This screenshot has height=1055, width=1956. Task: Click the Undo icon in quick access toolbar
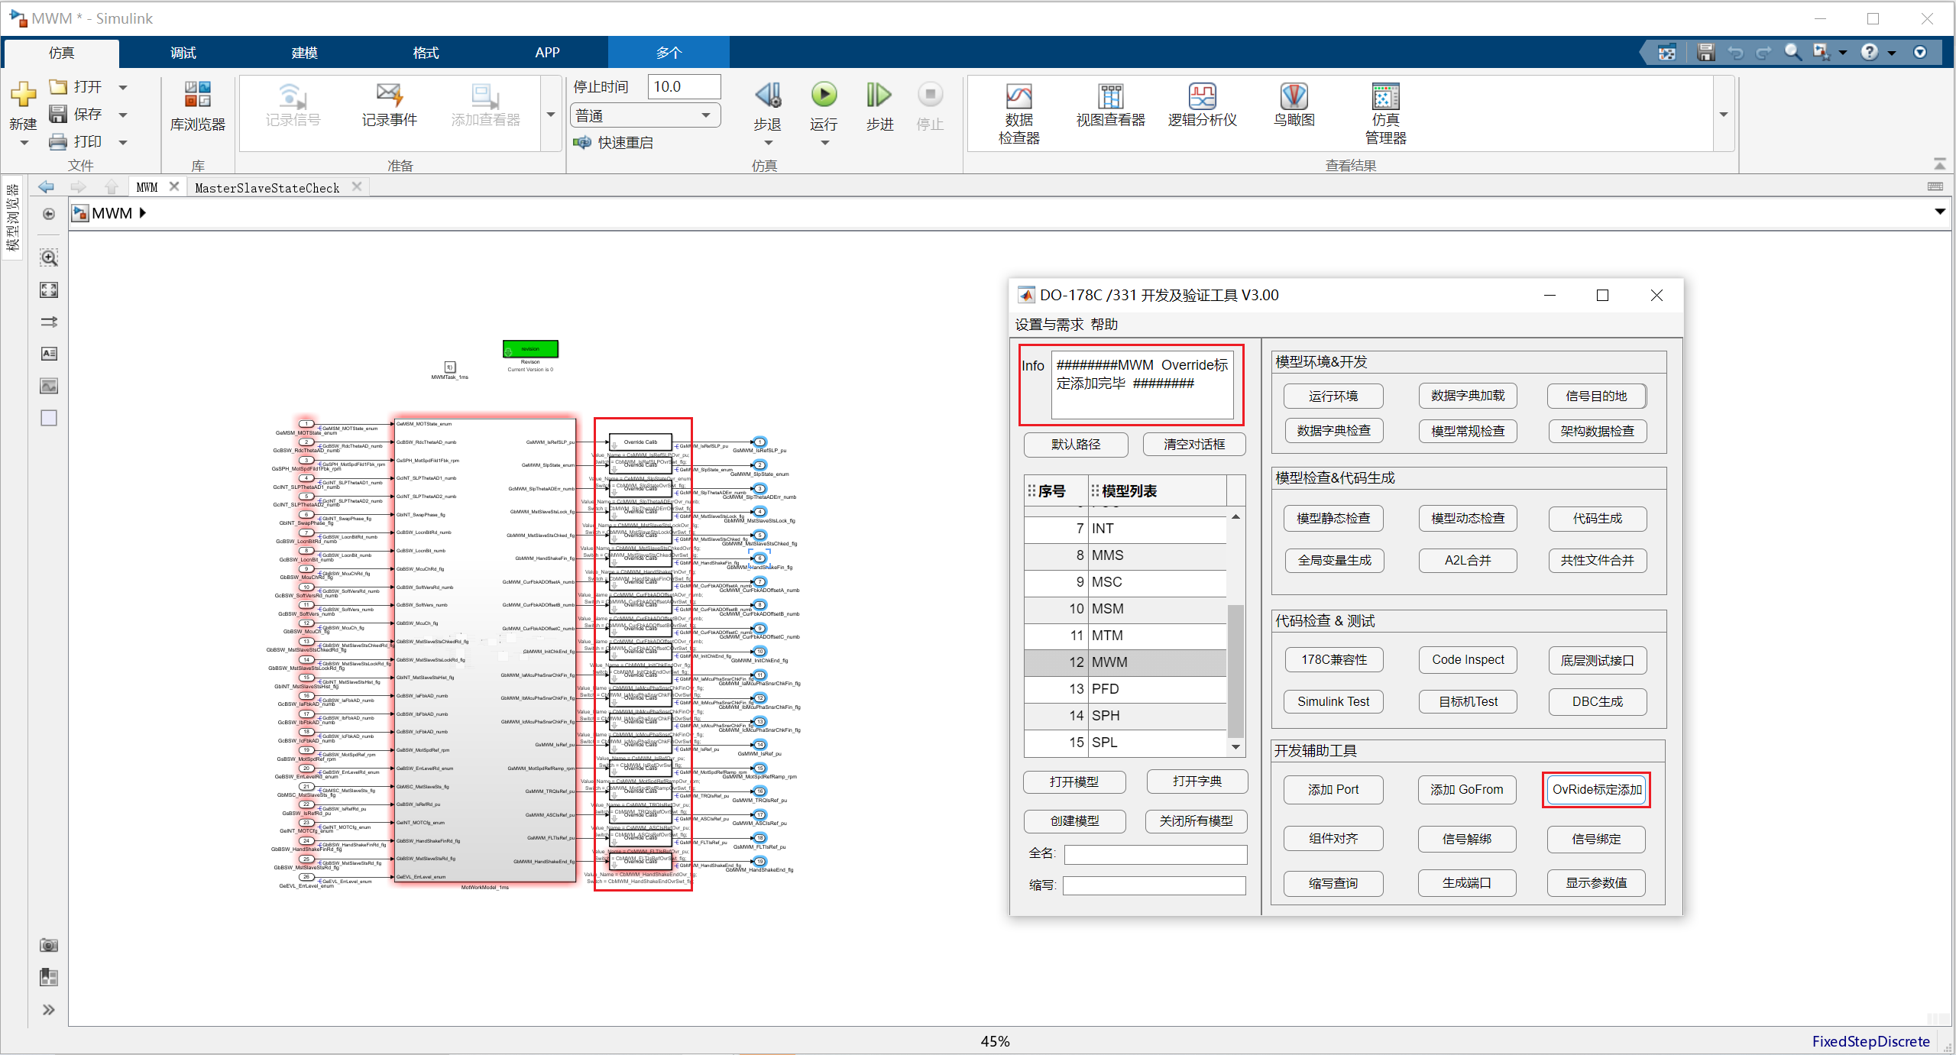click(x=1735, y=52)
